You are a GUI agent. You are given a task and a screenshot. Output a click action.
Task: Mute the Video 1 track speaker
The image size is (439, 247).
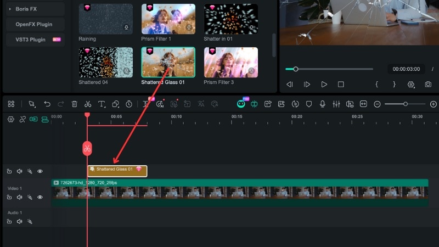(19, 197)
